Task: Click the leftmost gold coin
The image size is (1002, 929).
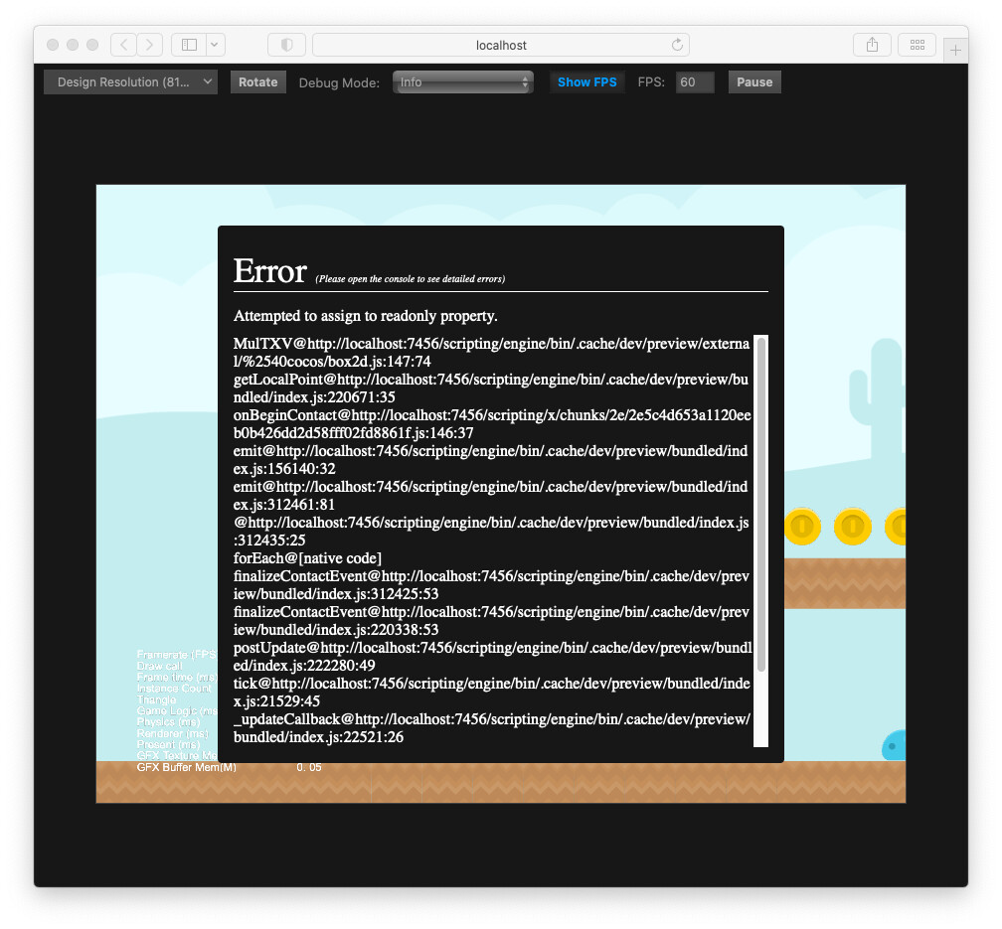Action: coord(801,527)
